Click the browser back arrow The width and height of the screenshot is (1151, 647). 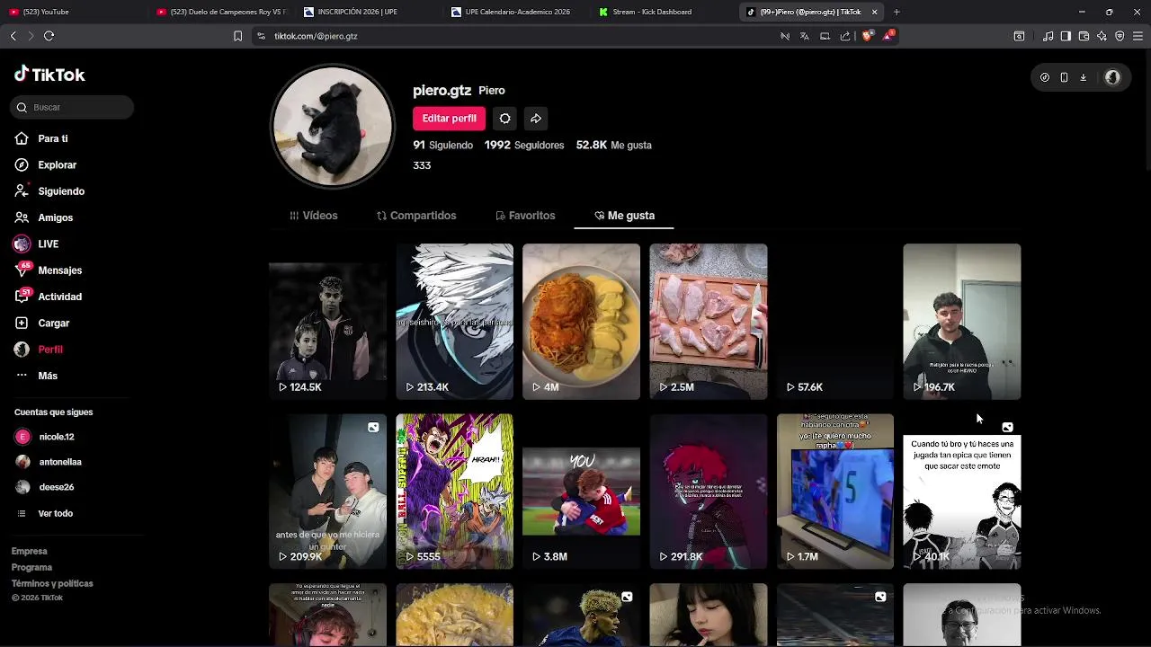[x=13, y=36]
